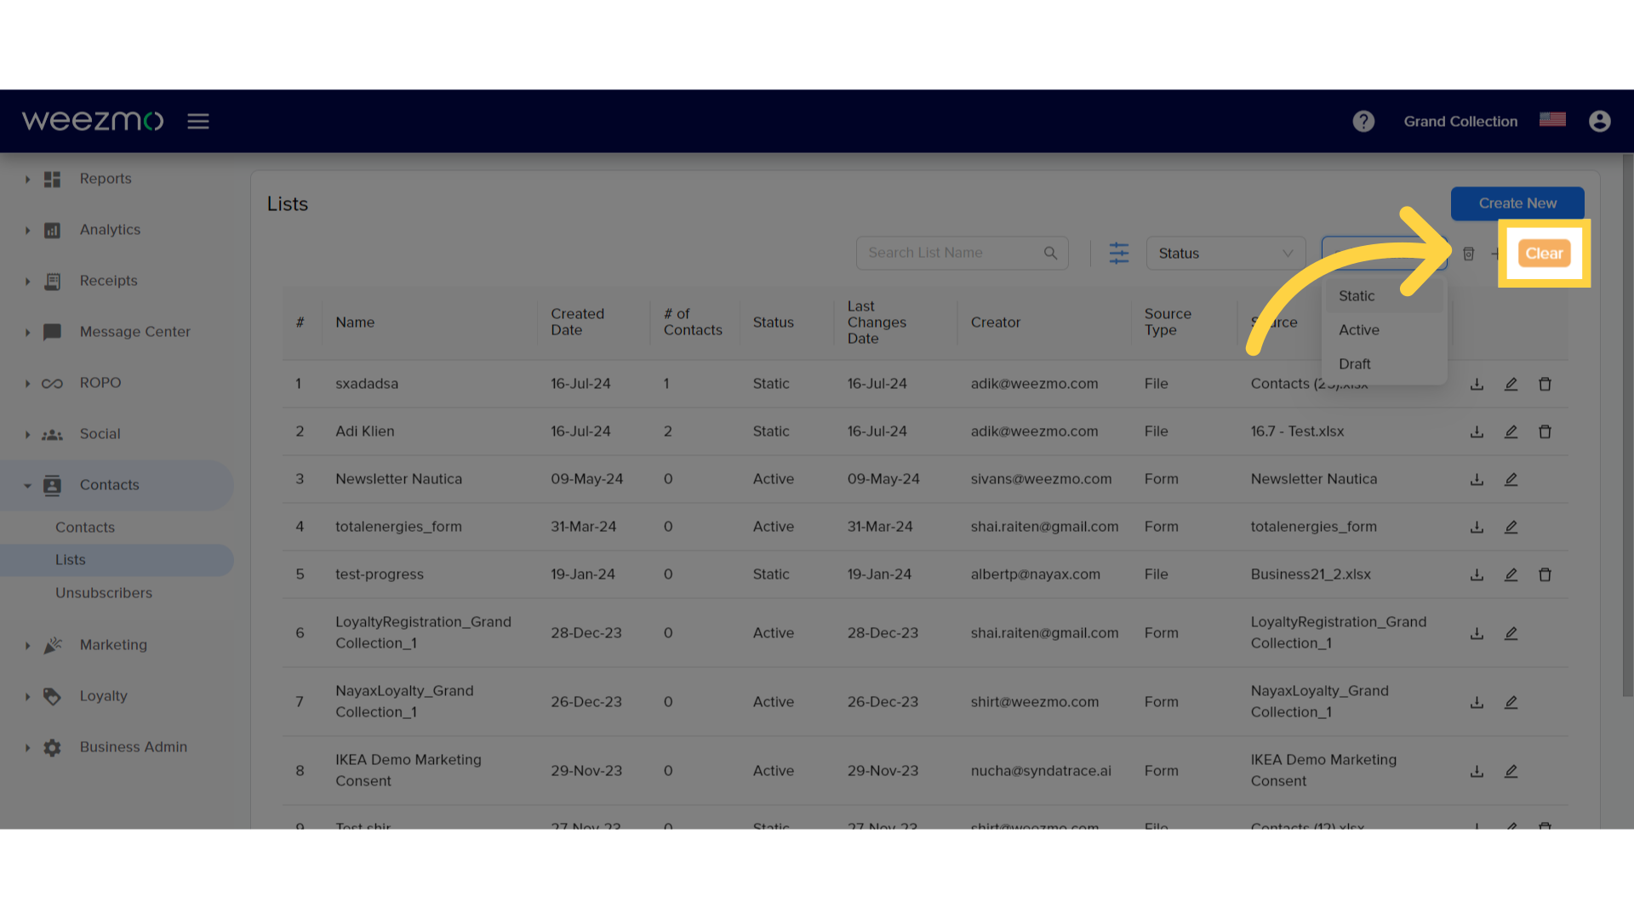The height and width of the screenshot is (919, 1634).
Task: Click the download icon for sxadadsa list
Action: point(1477,384)
